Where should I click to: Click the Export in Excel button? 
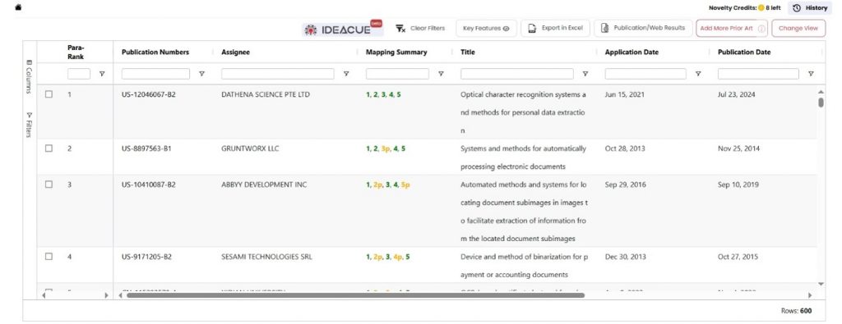555,29
